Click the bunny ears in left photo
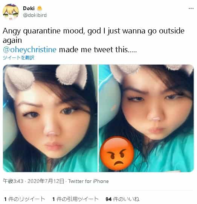 coord(46,78)
